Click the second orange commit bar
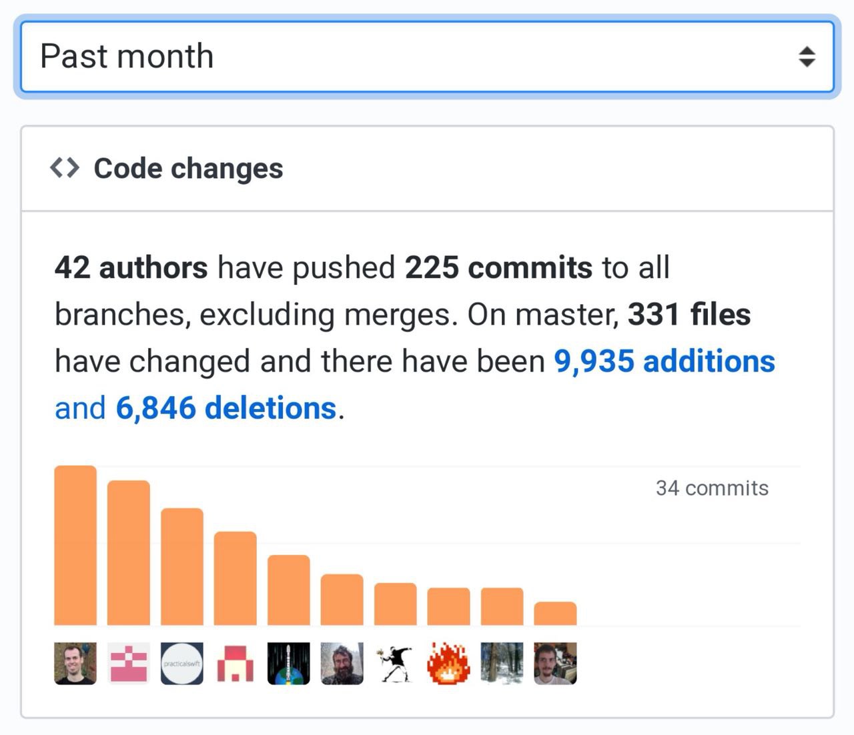The width and height of the screenshot is (854, 735). point(129,553)
